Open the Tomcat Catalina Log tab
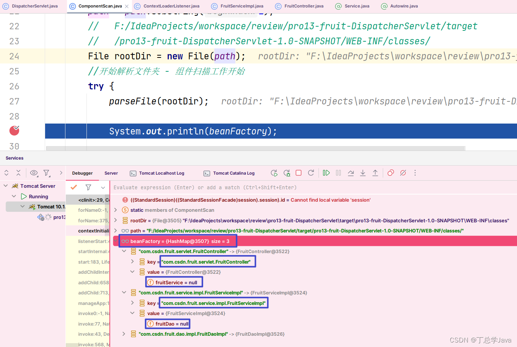The height and width of the screenshot is (347, 517). [x=229, y=173]
